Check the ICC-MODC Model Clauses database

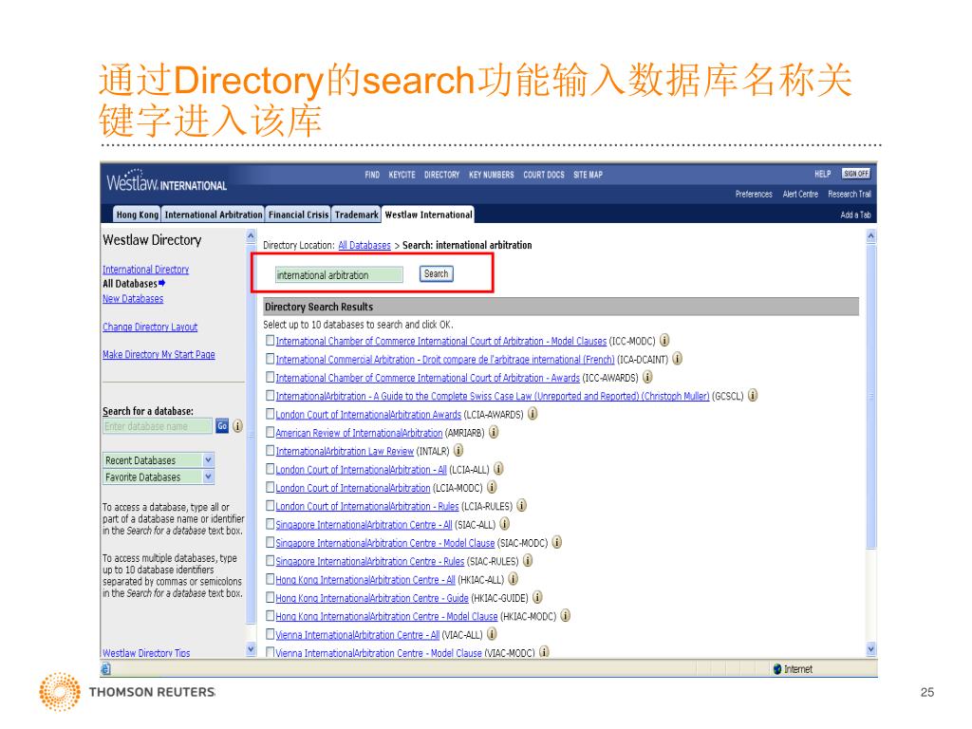270,341
